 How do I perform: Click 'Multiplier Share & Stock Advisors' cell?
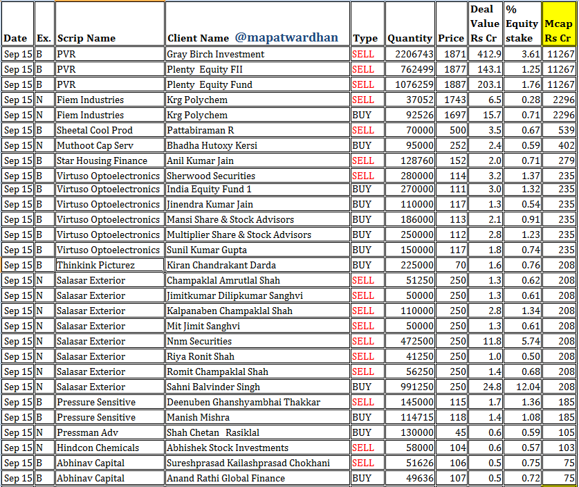point(258,234)
